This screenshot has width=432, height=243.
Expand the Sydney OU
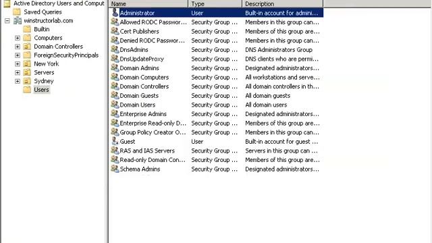tap(18, 81)
